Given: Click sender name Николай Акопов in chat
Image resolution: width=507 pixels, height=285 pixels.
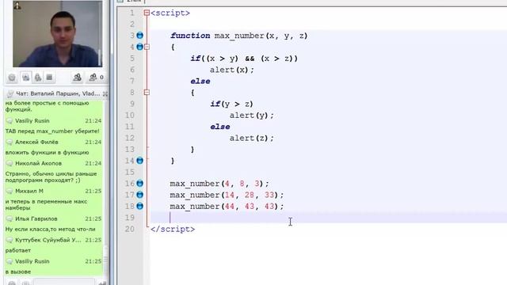Looking at the screenshot, I should 38,164.
